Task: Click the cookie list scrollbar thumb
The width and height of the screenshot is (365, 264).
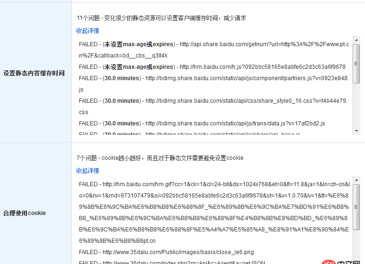Action: (x=356, y=207)
